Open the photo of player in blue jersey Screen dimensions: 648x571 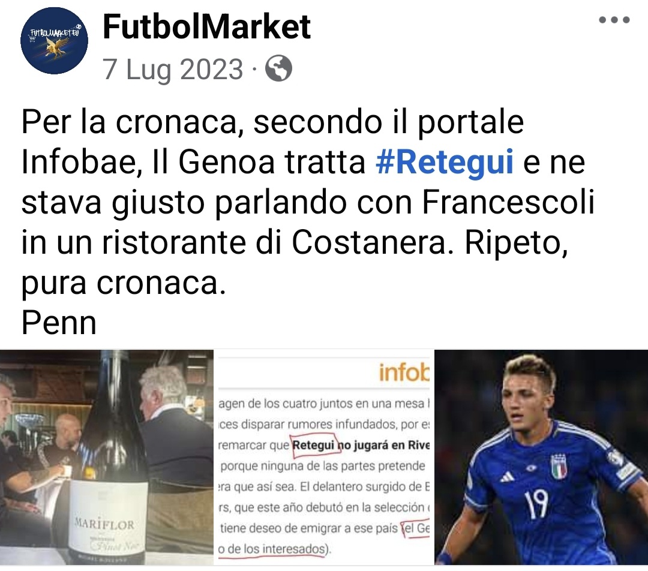coord(541,457)
